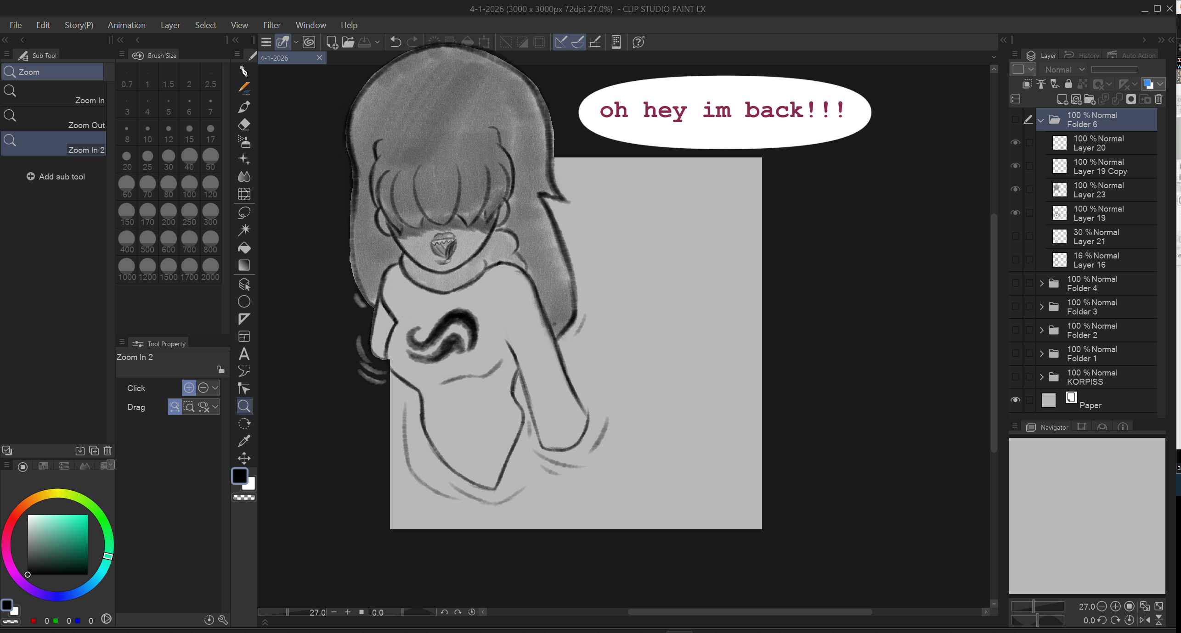This screenshot has width=1181, height=633.
Task: Collapse Folder 6 in layer list
Action: coord(1041,120)
